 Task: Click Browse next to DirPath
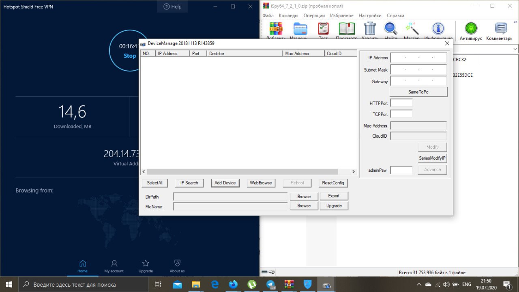point(304,197)
